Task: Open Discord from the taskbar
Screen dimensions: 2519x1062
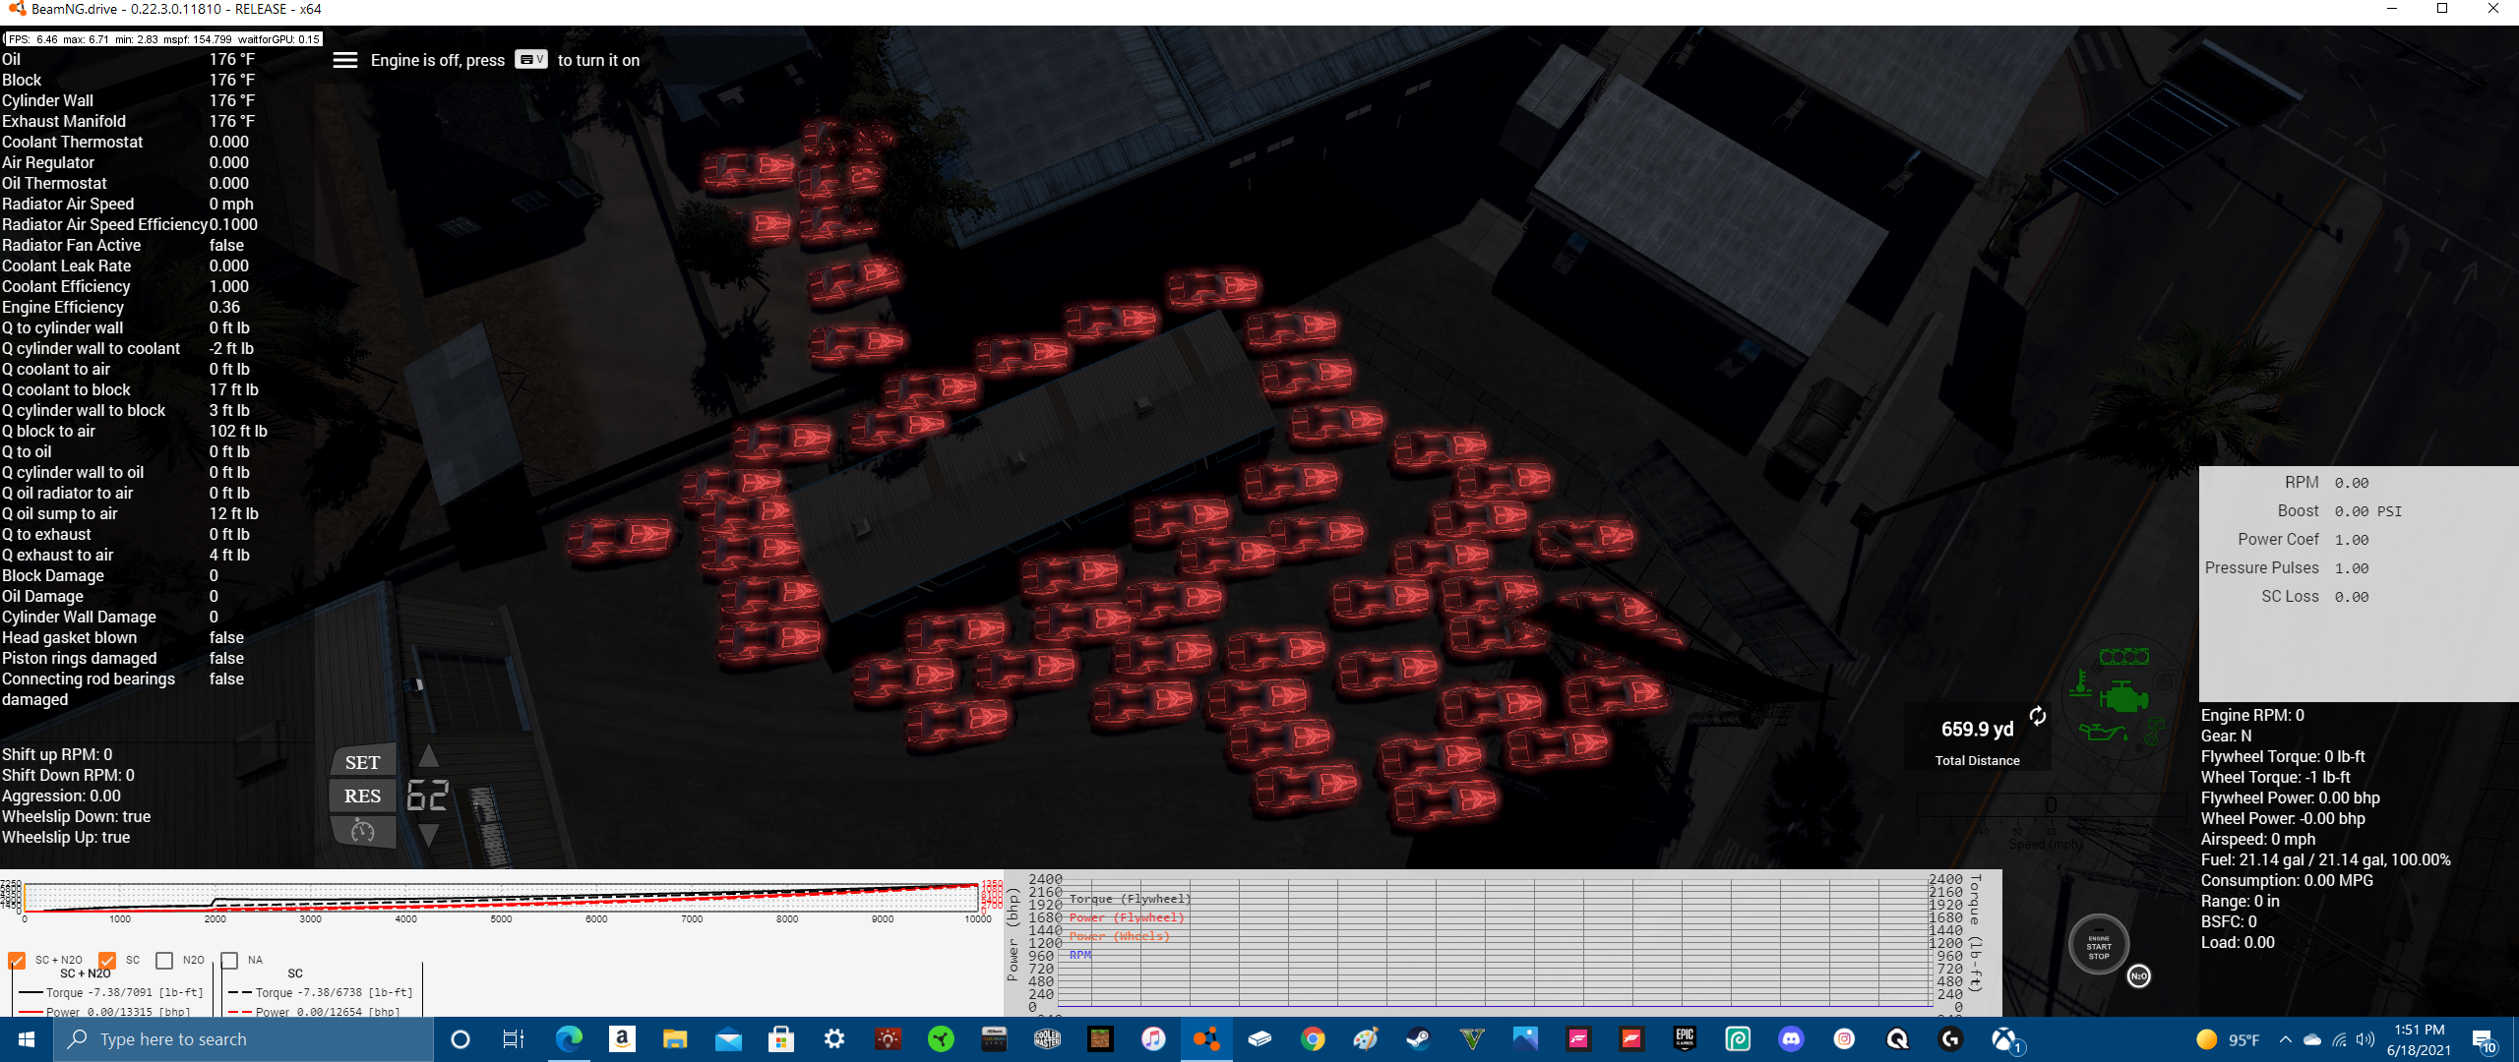Action: pyautogui.click(x=1791, y=1039)
